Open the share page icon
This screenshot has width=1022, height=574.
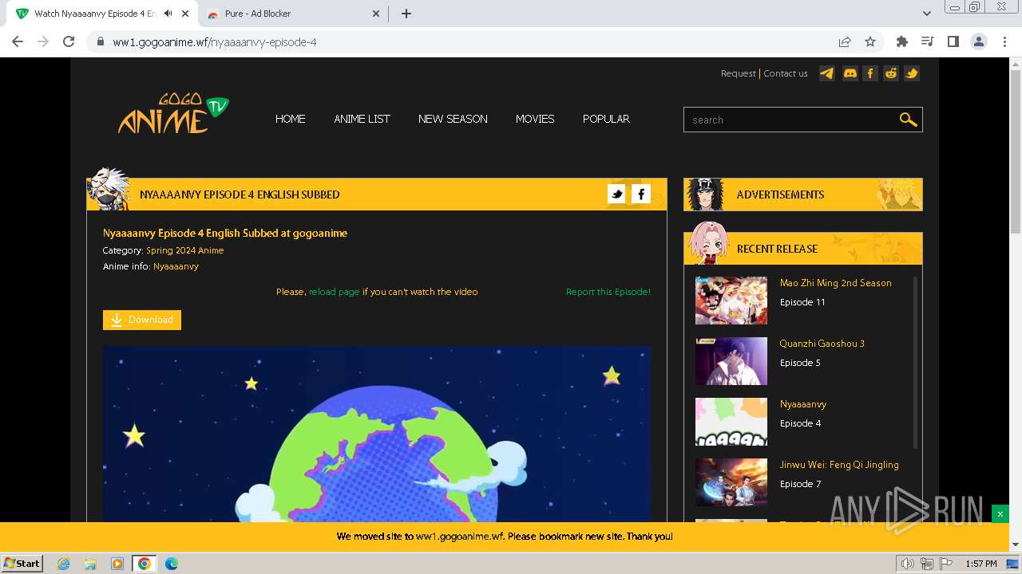845,41
